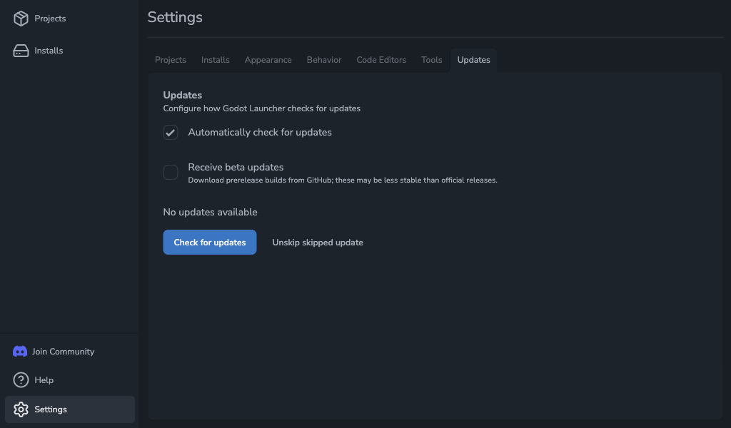
Task: Click the bold Updates section heading
Action: click(x=182, y=95)
